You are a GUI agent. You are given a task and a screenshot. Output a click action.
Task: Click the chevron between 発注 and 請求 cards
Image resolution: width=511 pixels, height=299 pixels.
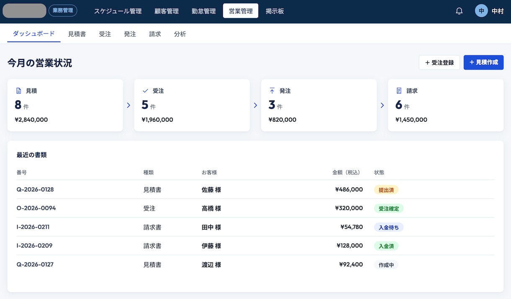[x=382, y=106]
